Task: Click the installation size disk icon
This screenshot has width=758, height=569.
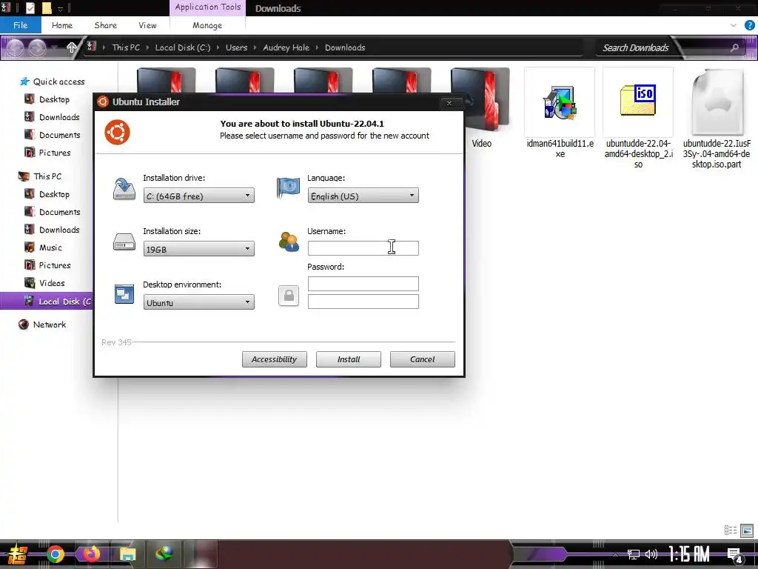Action: point(124,242)
